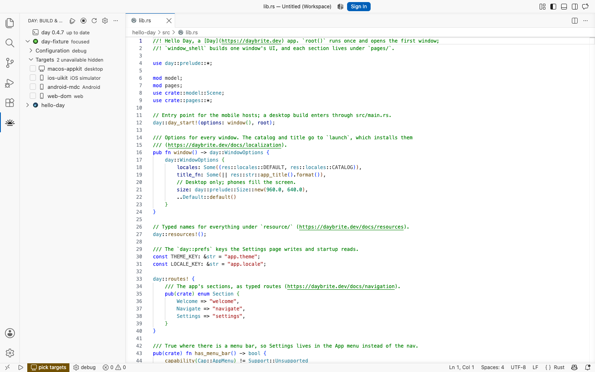Open the Search view in activity bar
The width and height of the screenshot is (595, 372).
point(10,43)
